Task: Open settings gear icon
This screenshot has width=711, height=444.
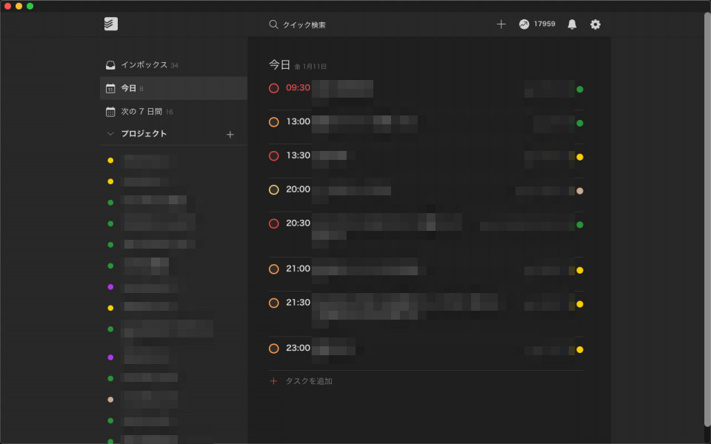Action: pyautogui.click(x=595, y=24)
